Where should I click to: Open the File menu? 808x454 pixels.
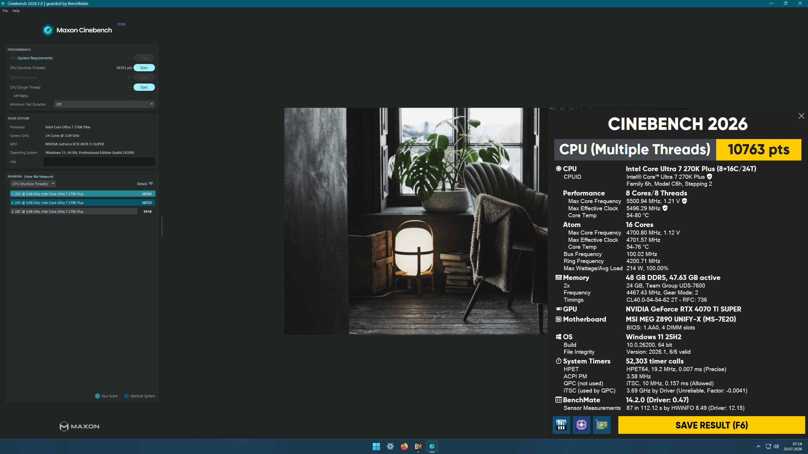coord(5,11)
